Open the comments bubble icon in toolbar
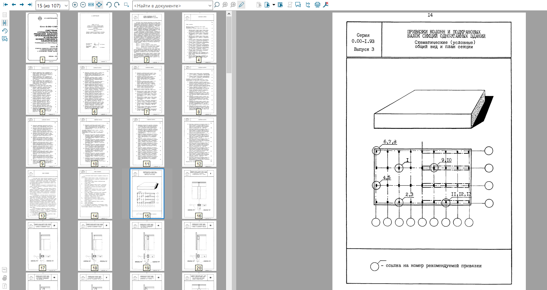Image resolution: width=547 pixels, height=290 pixels. pos(298,5)
